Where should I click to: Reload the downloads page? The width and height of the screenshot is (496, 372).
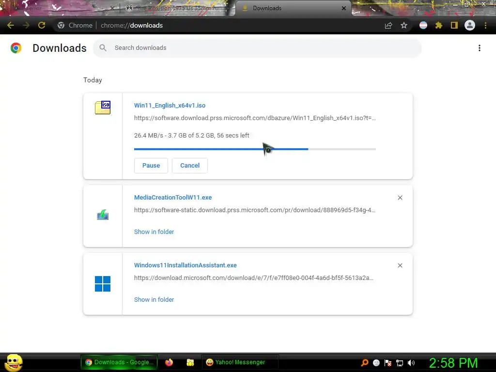pyautogui.click(x=42, y=25)
